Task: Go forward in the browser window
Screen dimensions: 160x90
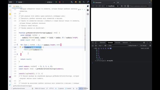Action: pyautogui.click(x=96, y=6)
